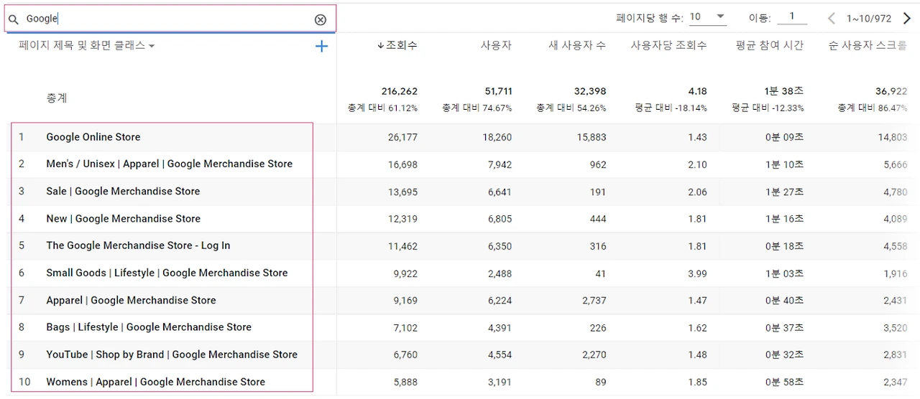This screenshot has height=399, width=920.
Task: Sort by the 평균 참여 시간 column
Action: click(770, 45)
